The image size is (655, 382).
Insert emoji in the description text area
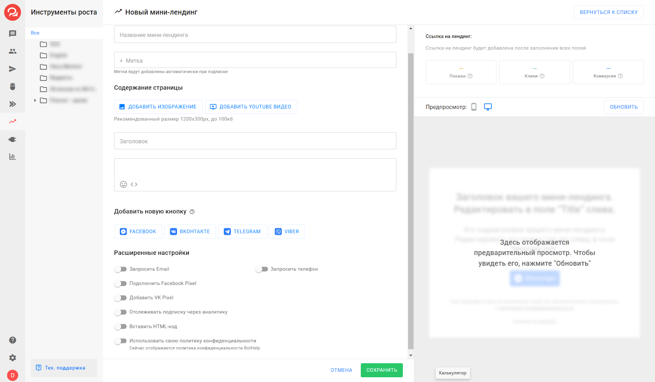click(x=123, y=184)
